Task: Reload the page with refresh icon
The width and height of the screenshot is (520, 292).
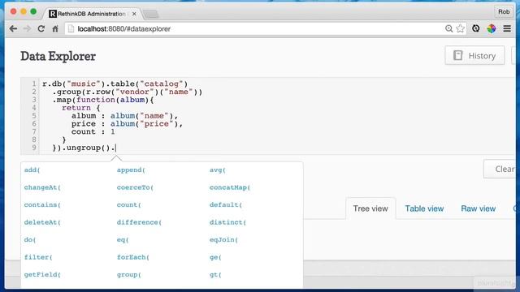Action: (x=41, y=29)
